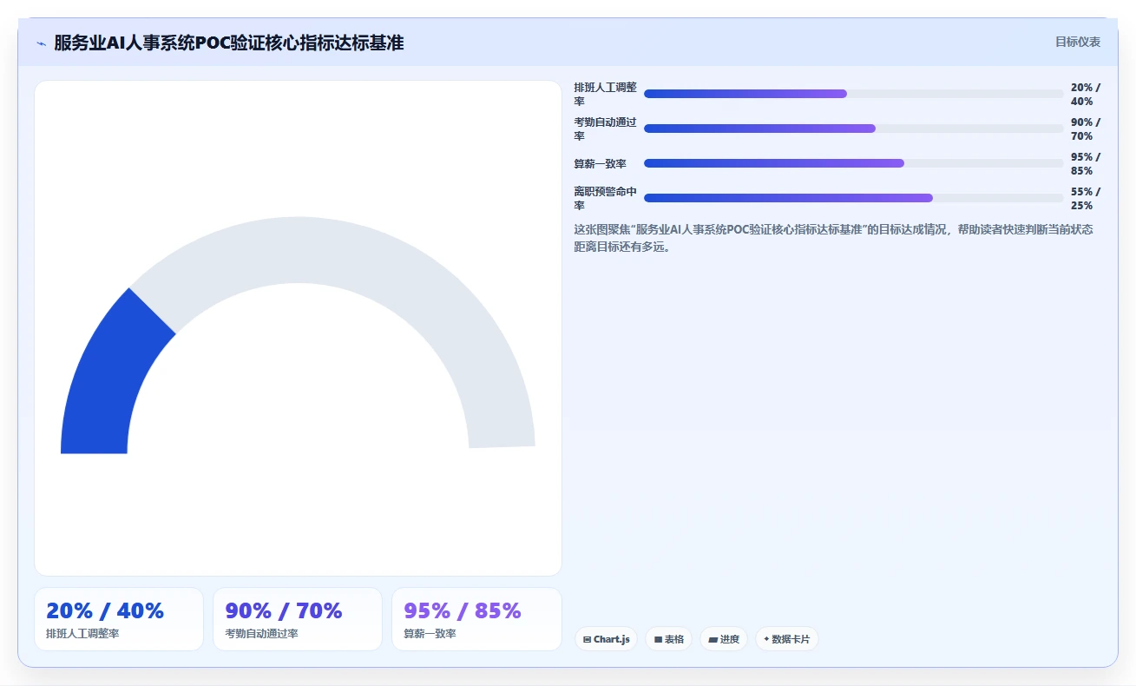Click the 55% / 25% value beside the progress bar
Image resolution: width=1136 pixels, height=686 pixels.
click(x=1086, y=199)
